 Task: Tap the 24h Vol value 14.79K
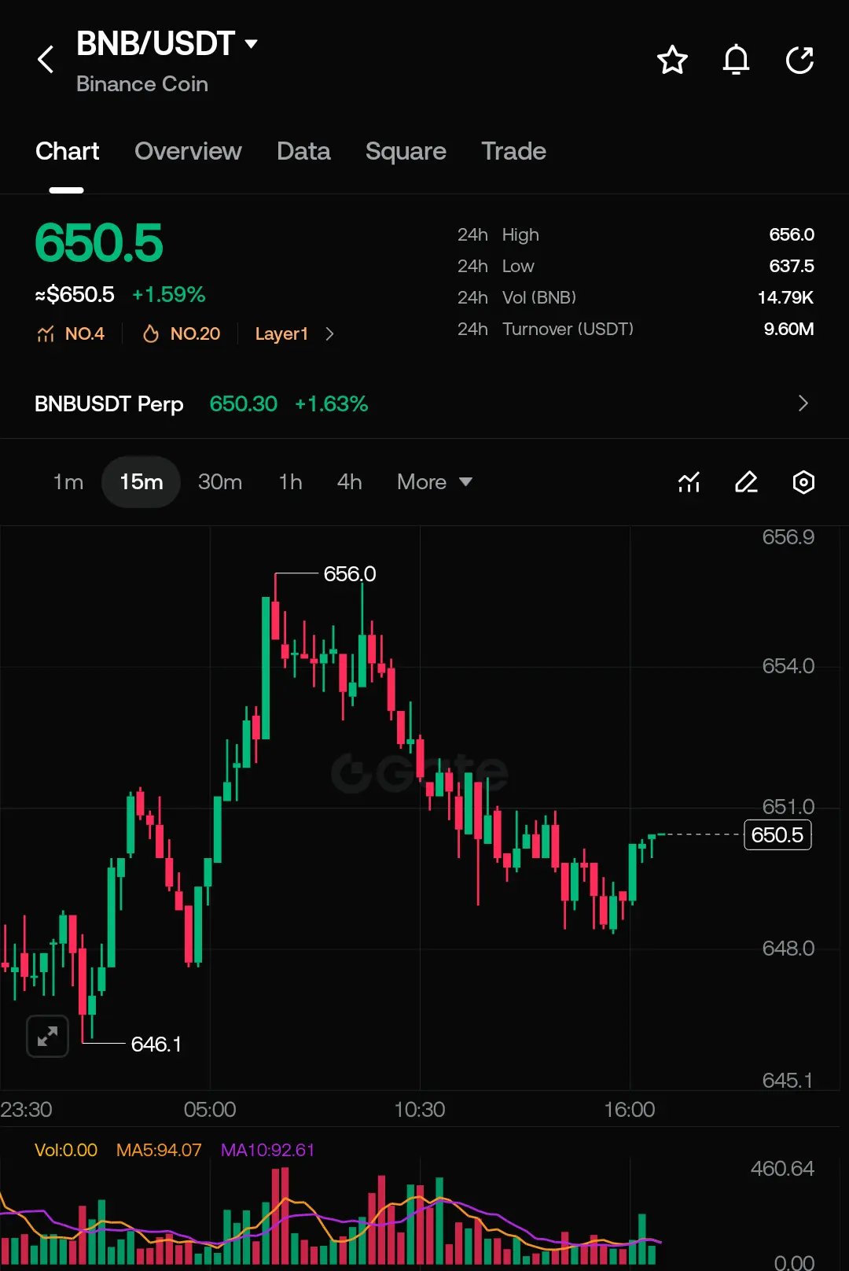pyautogui.click(x=785, y=297)
